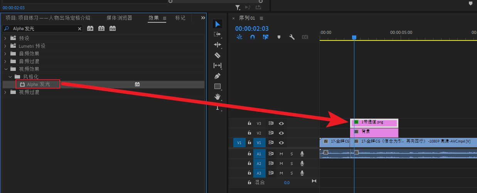
Task: Collapse the 视频效果 folder
Action: 6,69
